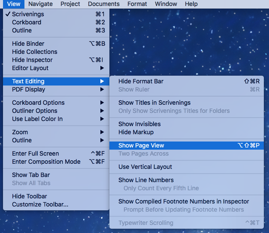Choose Enter Full Screen

coord(56,153)
